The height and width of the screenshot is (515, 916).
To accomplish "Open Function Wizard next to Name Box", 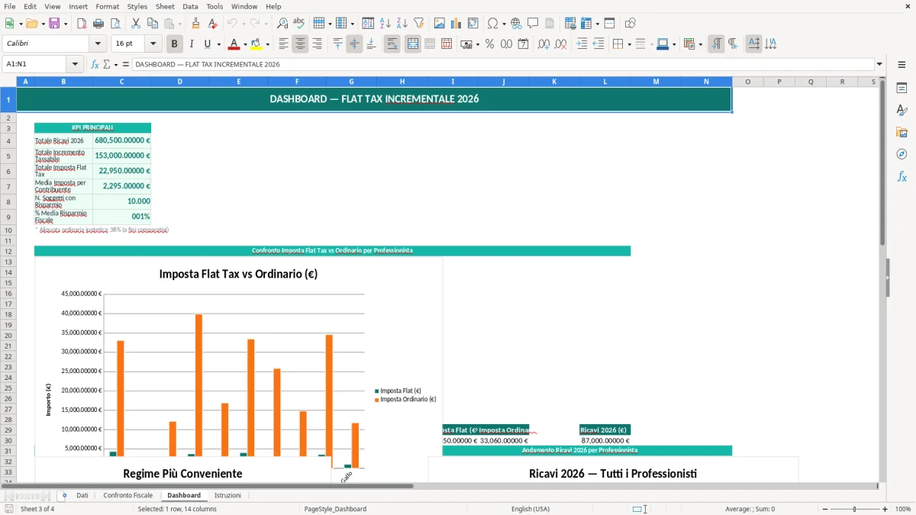I will coord(95,65).
